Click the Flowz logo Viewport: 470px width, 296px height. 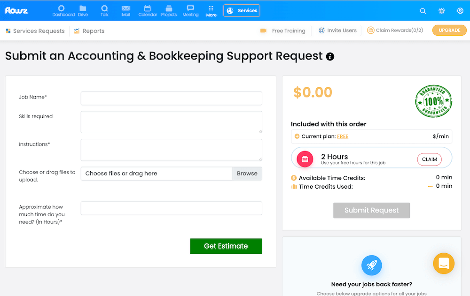click(x=16, y=11)
